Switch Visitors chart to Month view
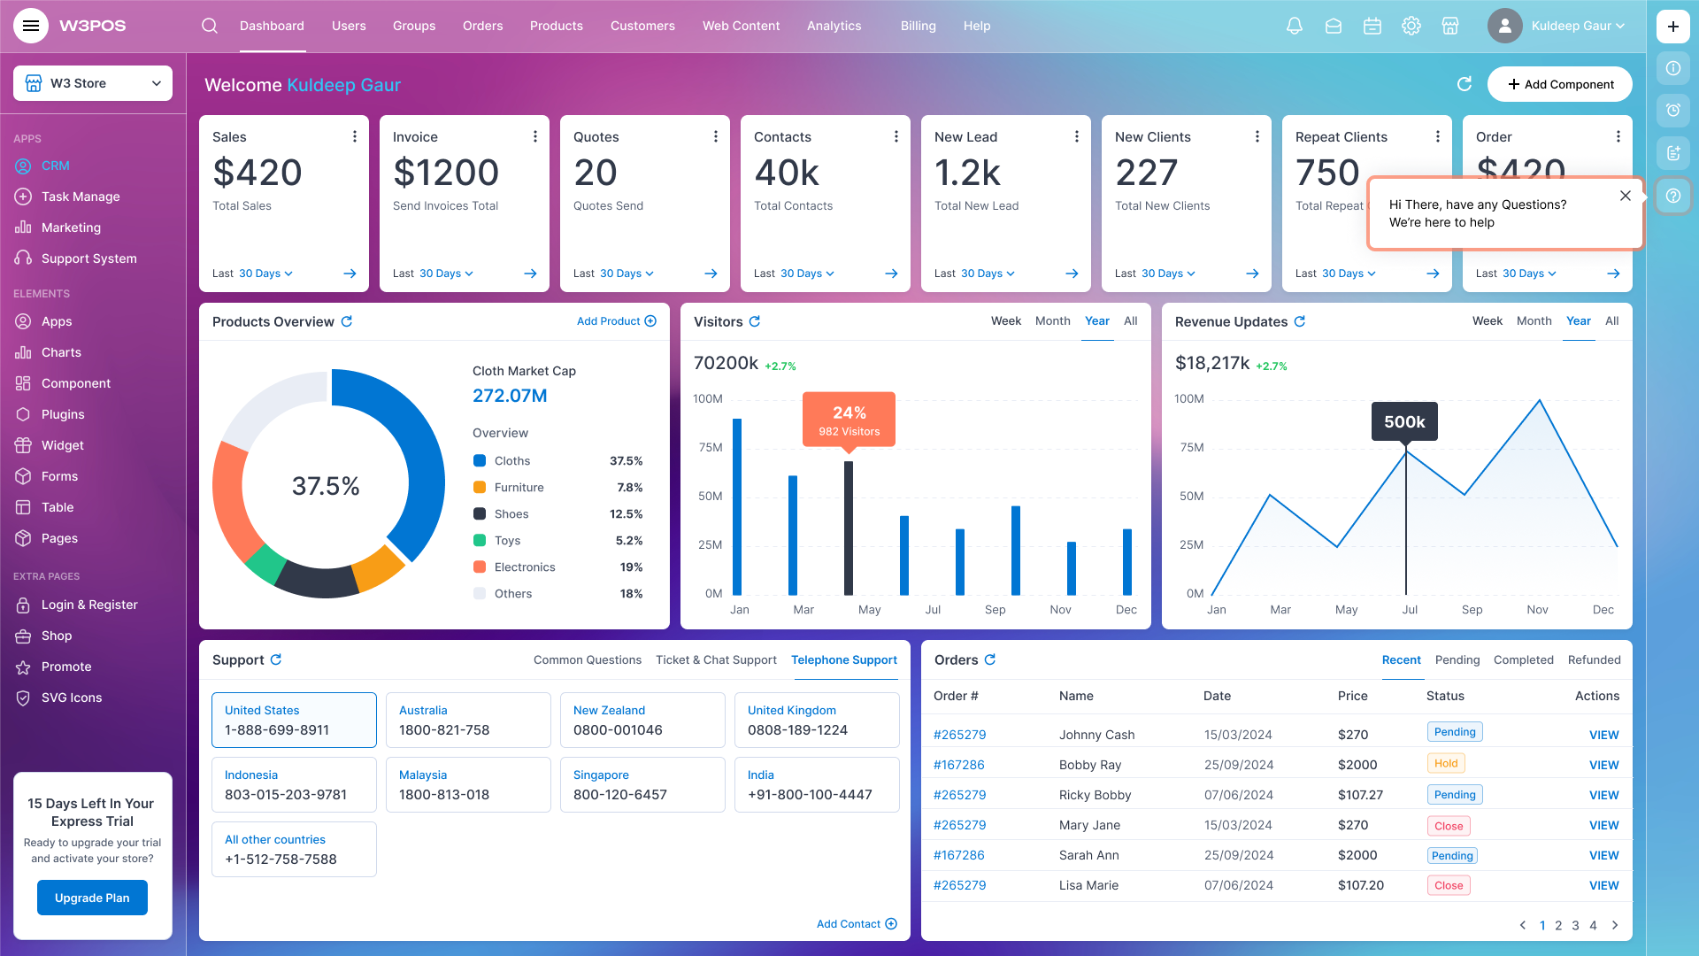Viewport: 1699px width, 956px height. pyautogui.click(x=1052, y=320)
